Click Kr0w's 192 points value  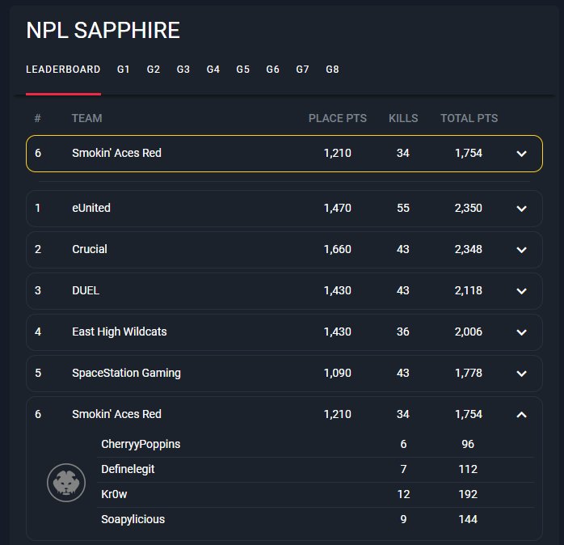pos(468,494)
